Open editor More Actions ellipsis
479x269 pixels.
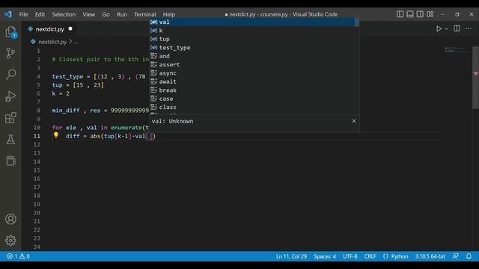469,28
